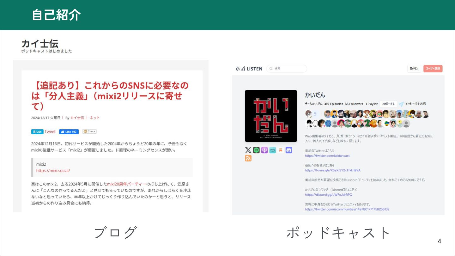Open the purple Apple Podcasts icon
The image size is (455, 256).
coord(264,150)
